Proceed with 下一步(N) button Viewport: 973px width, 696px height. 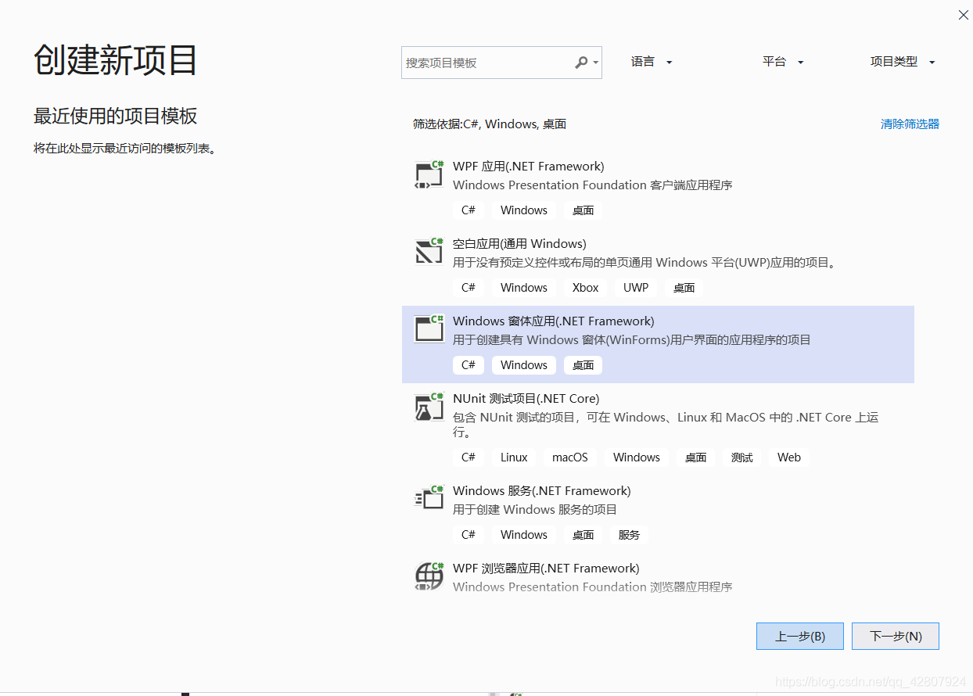coord(896,636)
